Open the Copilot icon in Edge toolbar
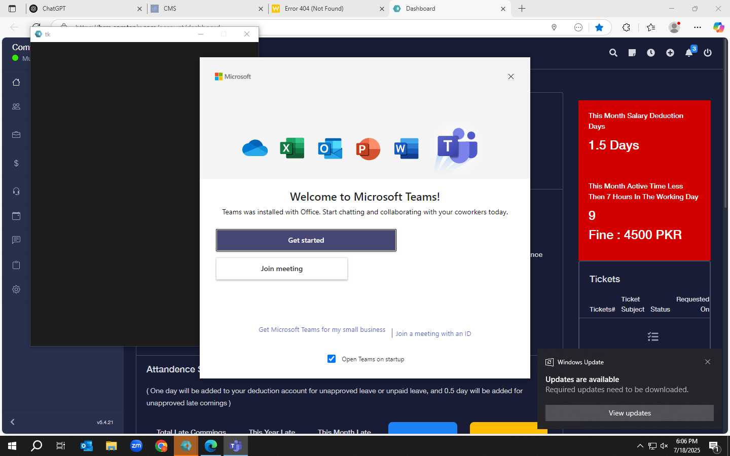730x456 pixels. (719, 27)
